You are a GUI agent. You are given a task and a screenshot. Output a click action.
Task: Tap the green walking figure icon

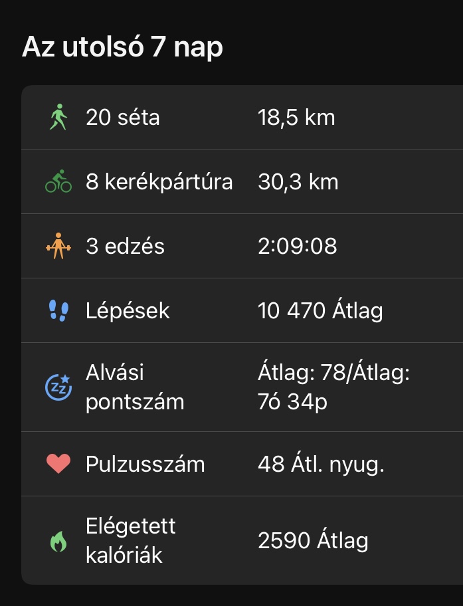[58, 118]
